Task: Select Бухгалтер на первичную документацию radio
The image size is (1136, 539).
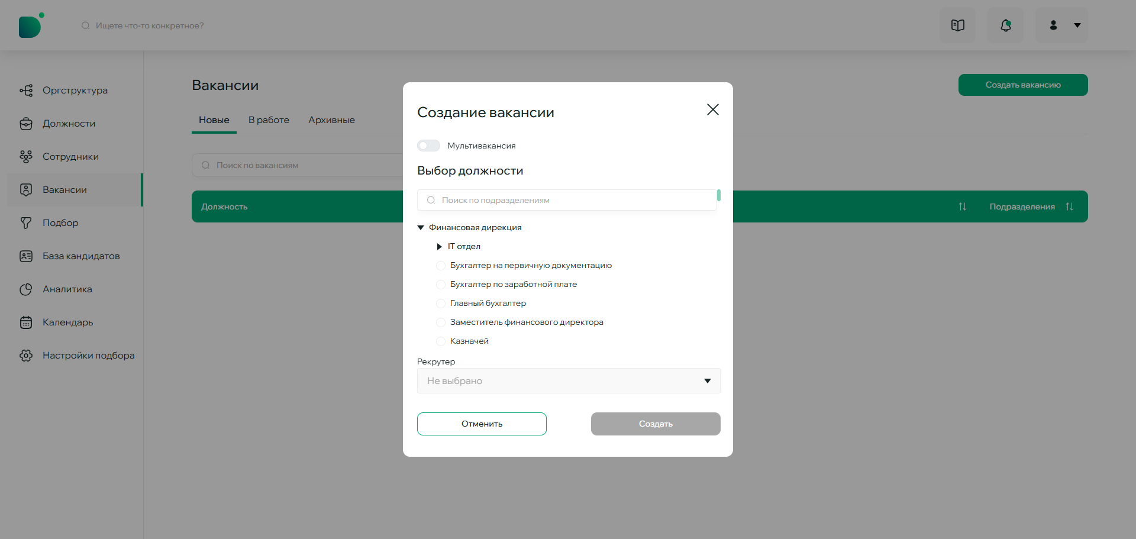Action: tap(441, 266)
